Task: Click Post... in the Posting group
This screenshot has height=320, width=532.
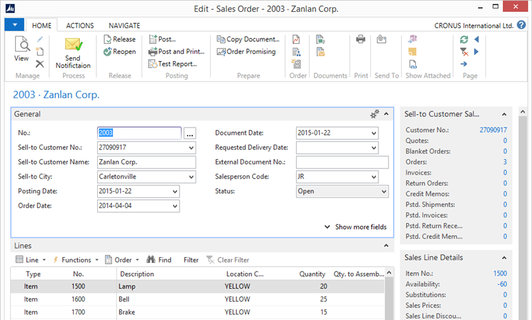Action: pyautogui.click(x=162, y=39)
